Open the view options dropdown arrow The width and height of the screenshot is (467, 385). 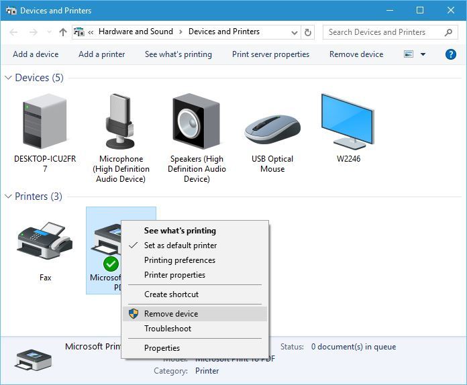coord(423,54)
